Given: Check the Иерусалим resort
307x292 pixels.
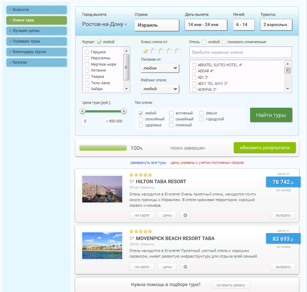Looking at the screenshot, I should click(x=87, y=58).
